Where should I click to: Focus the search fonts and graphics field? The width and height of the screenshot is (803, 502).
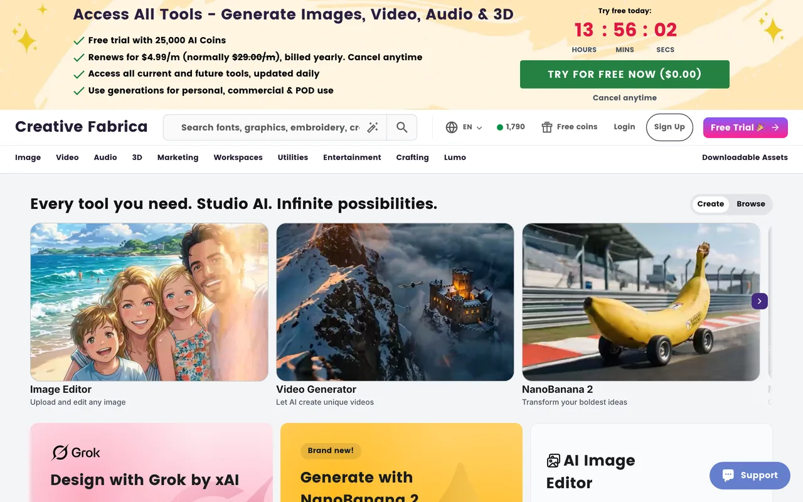pyautogui.click(x=270, y=127)
